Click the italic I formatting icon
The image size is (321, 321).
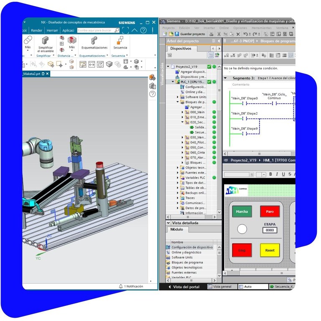click(x=277, y=174)
